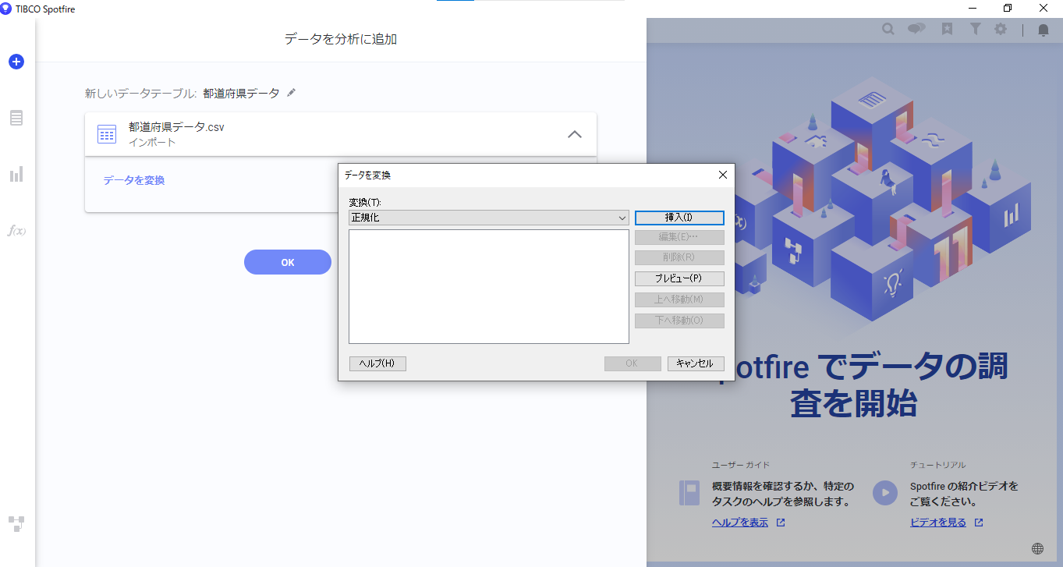The image size is (1063, 567).
Task: Open the ヘルプを表示 link
Action: pos(740,523)
